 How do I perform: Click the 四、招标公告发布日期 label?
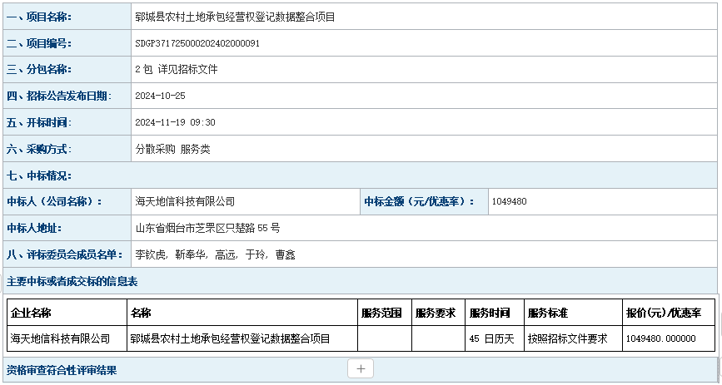click(x=59, y=96)
